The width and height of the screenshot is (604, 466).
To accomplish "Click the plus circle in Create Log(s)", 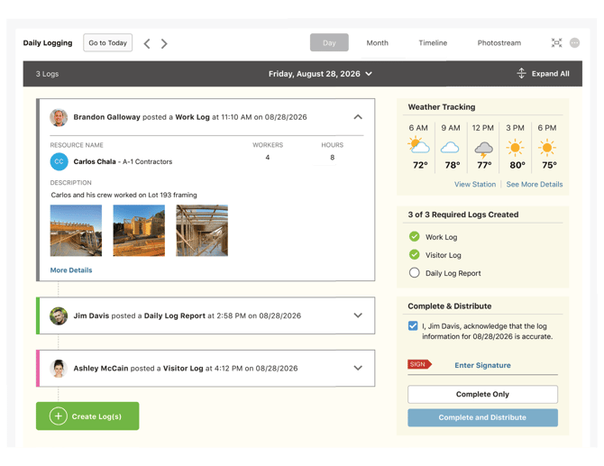I will [59, 416].
